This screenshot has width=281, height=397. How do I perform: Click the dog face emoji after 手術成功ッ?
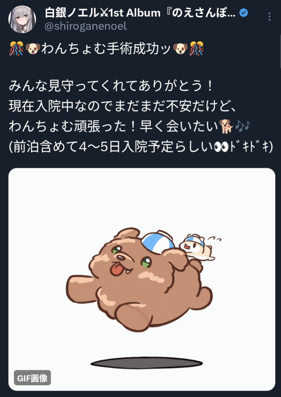(180, 49)
